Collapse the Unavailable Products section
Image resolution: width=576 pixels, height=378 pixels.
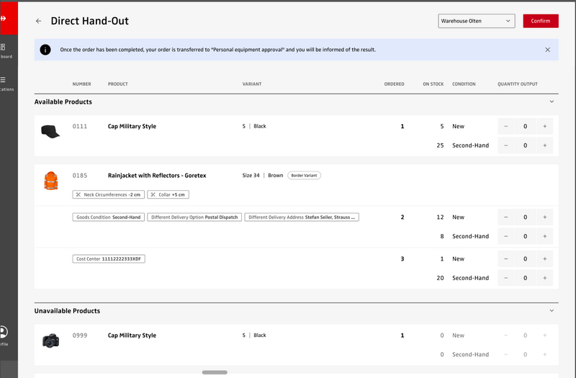(552, 311)
